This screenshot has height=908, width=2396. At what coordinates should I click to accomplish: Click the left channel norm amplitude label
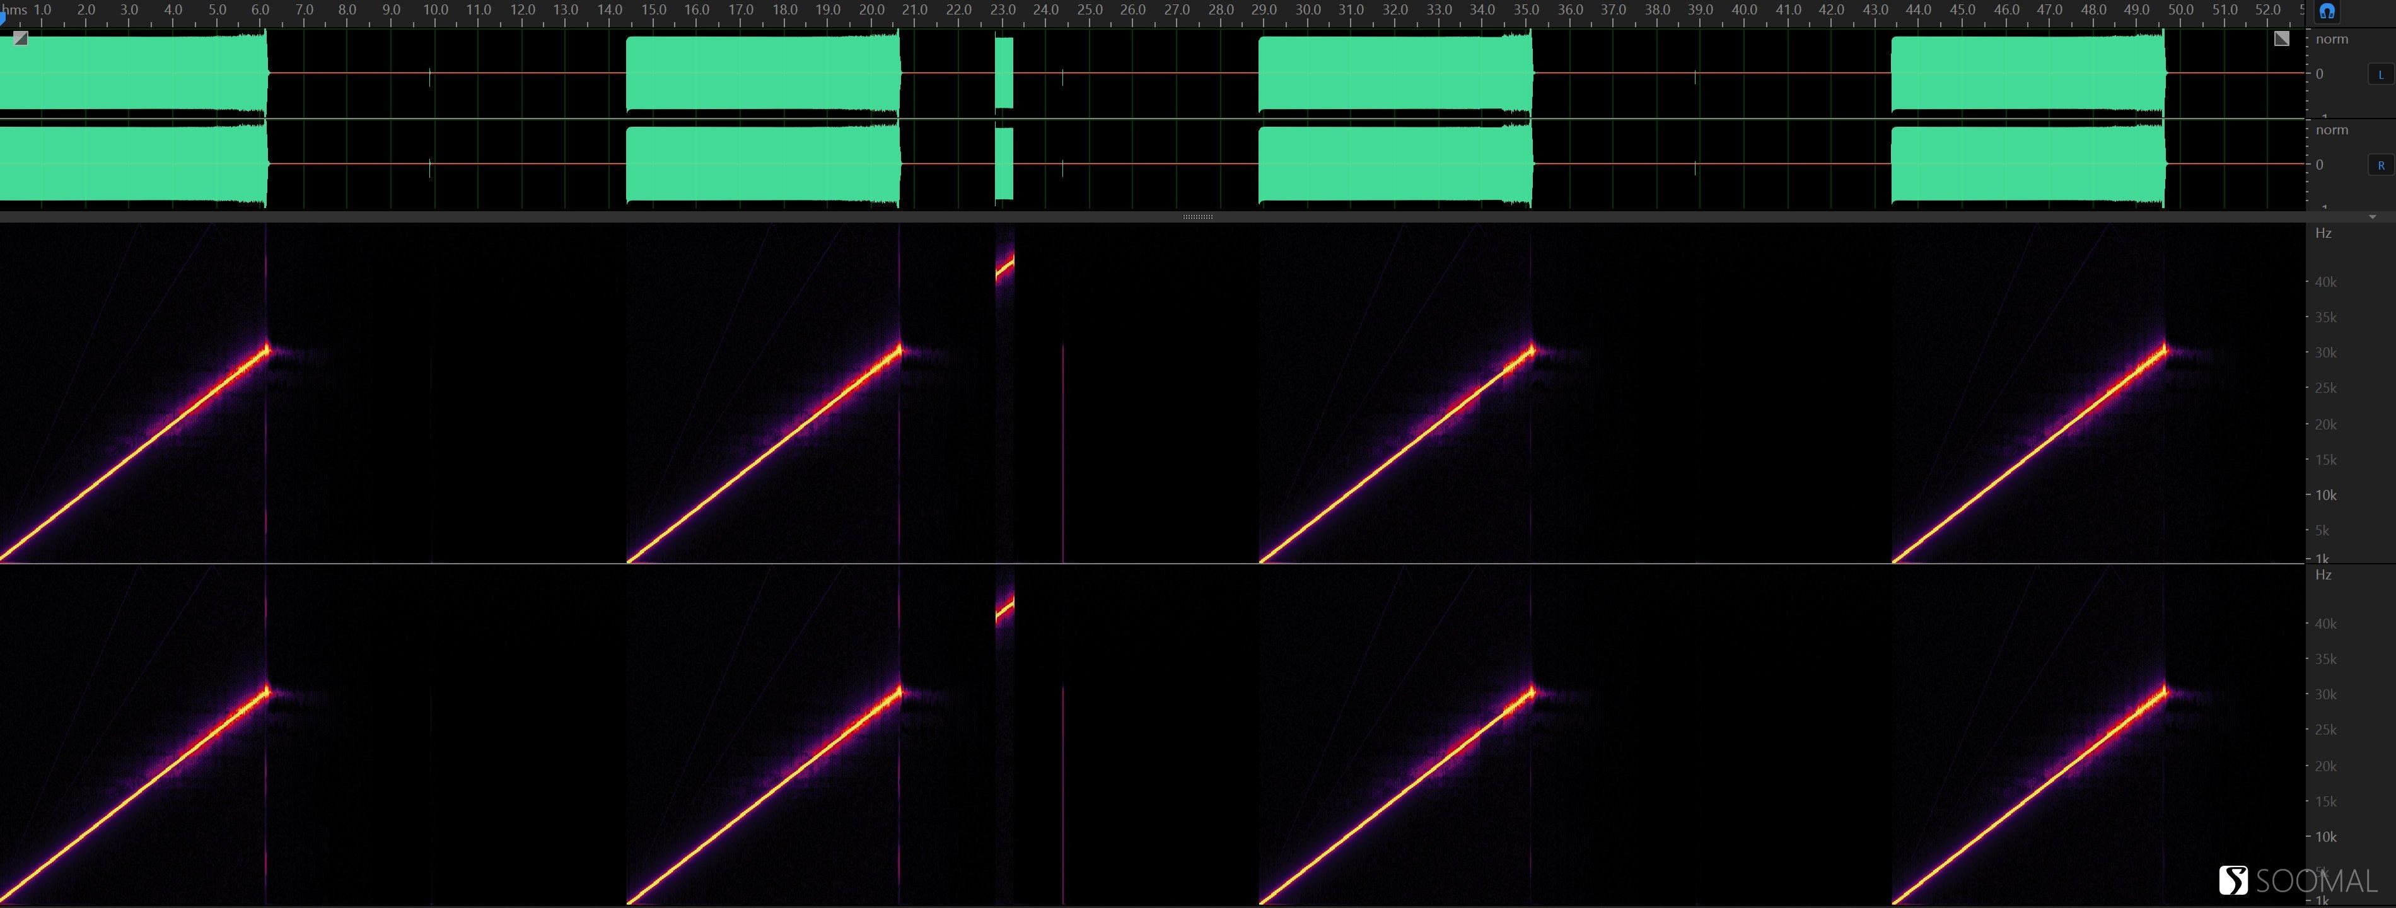pos(2332,39)
